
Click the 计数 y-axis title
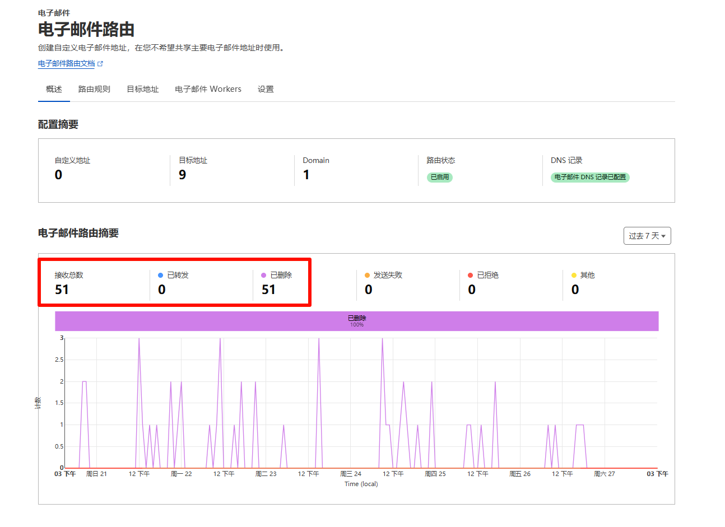(38, 403)
